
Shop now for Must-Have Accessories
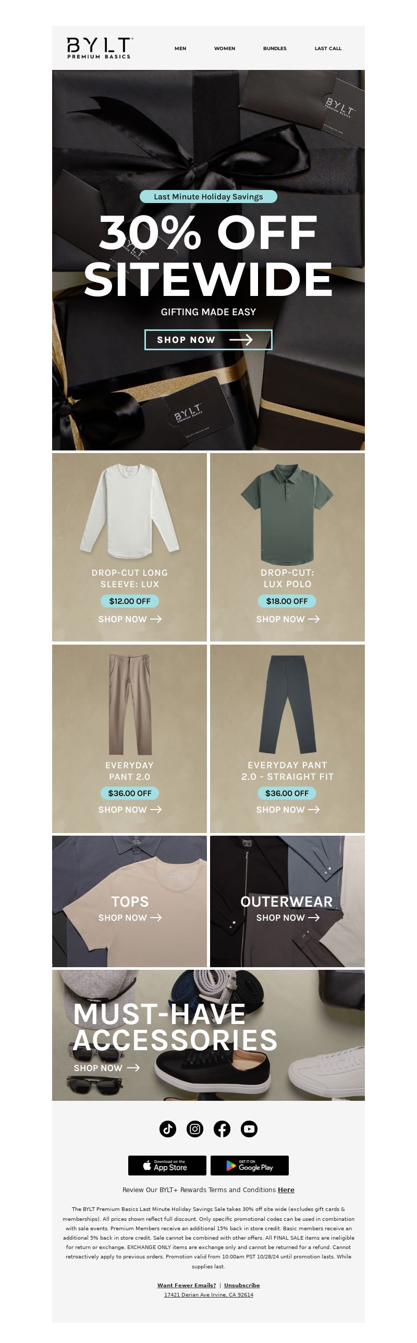click(107, 1068)
